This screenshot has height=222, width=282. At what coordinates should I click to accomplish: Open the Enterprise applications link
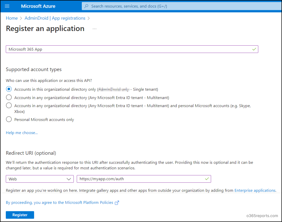pos(255,190)
